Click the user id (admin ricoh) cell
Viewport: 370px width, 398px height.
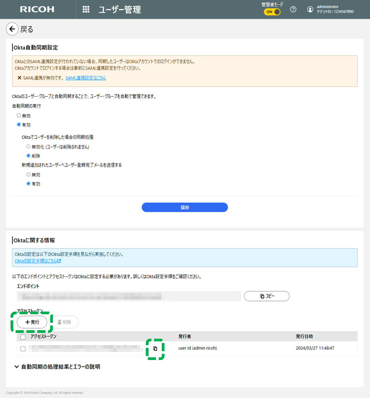point(198,348)
